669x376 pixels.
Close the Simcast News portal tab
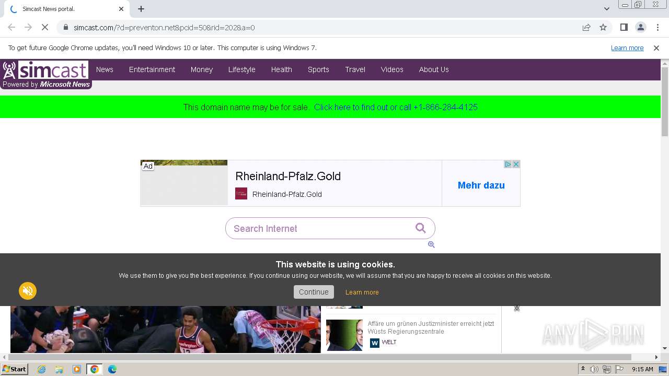pos(121,9)
